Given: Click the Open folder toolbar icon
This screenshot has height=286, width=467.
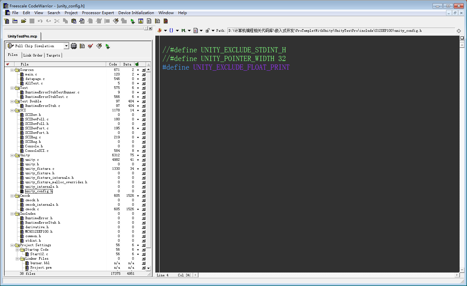Looking at the screenshot, I should pyautogui.click(x=23, y=21).
